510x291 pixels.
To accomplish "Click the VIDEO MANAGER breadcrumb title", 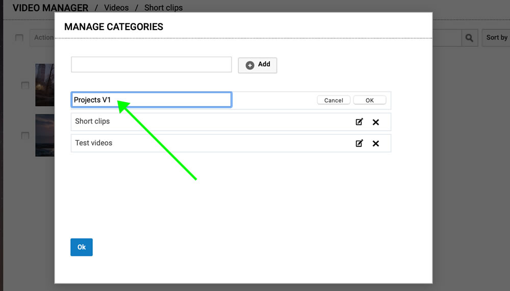I will click(50, 8).
